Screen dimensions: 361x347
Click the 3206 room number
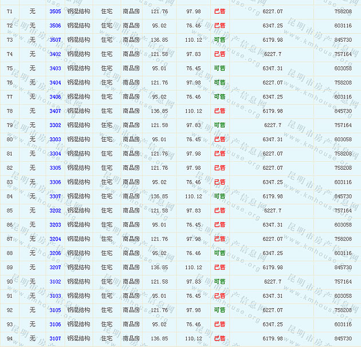[x=55, y=253]
